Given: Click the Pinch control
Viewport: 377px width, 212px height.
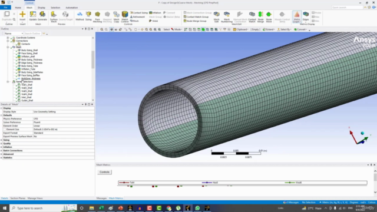Looking at the screenshot, I should 134,21.
